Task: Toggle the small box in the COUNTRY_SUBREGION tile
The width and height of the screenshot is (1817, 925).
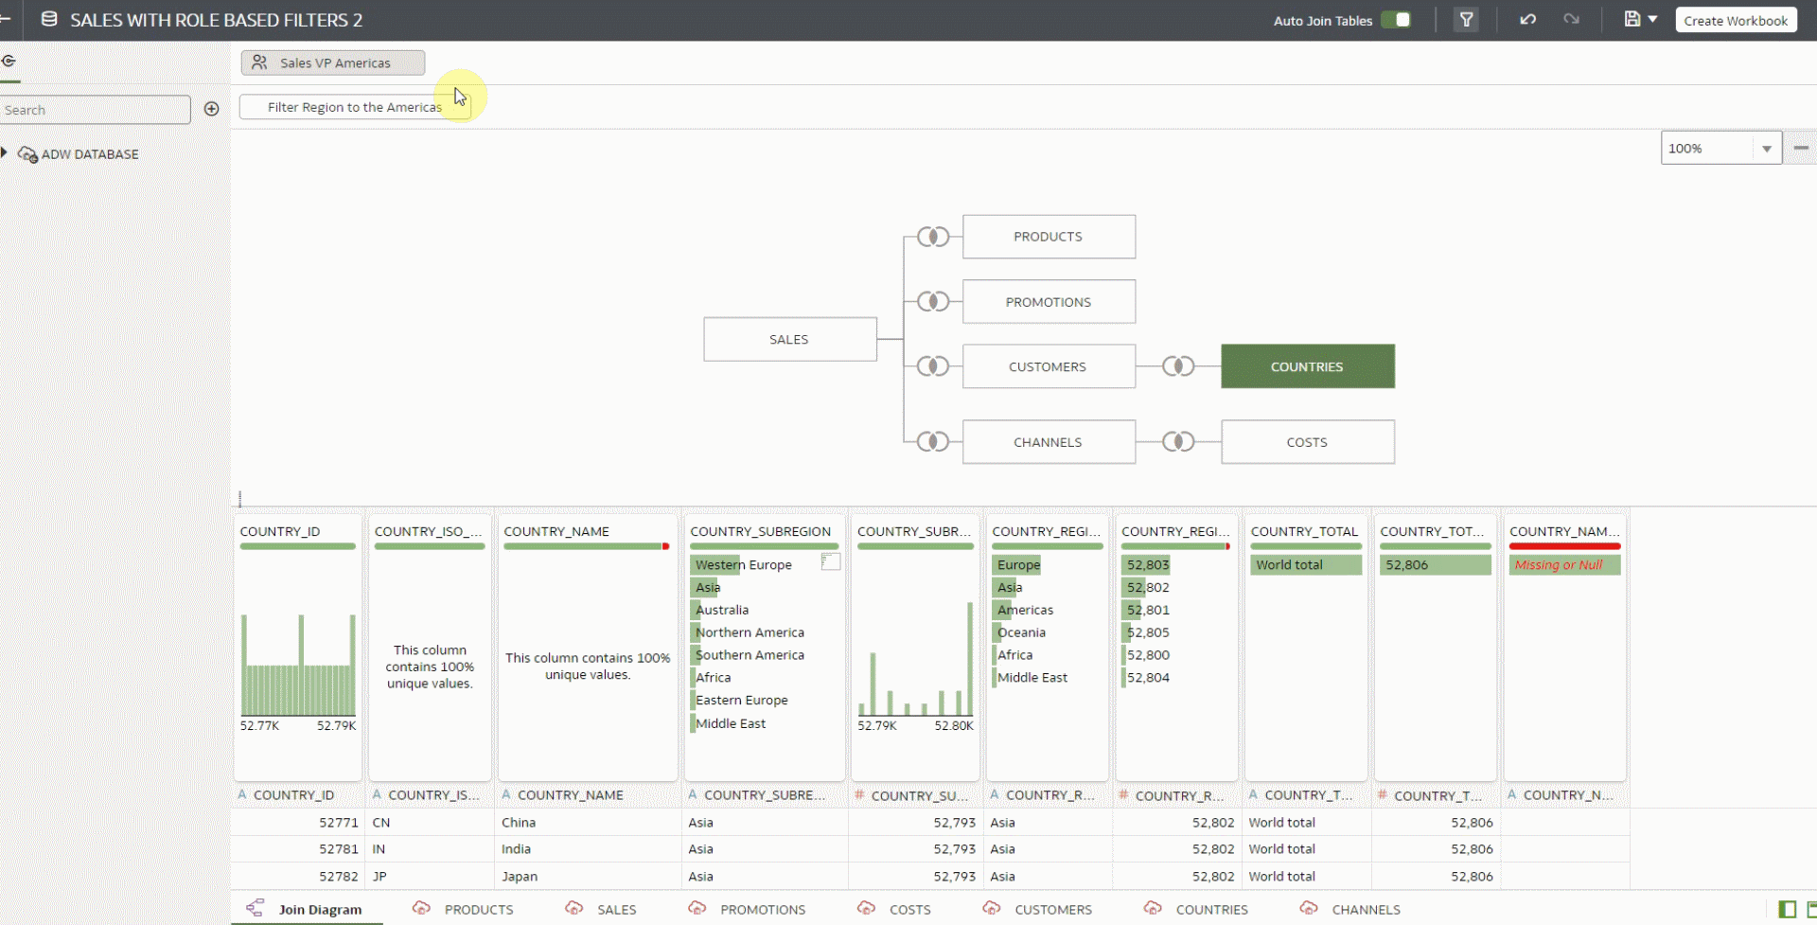Action: tap(831, 561)
